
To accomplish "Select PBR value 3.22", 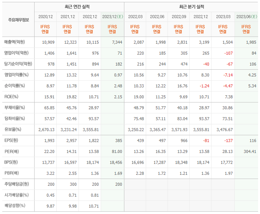I will point(50,173).
